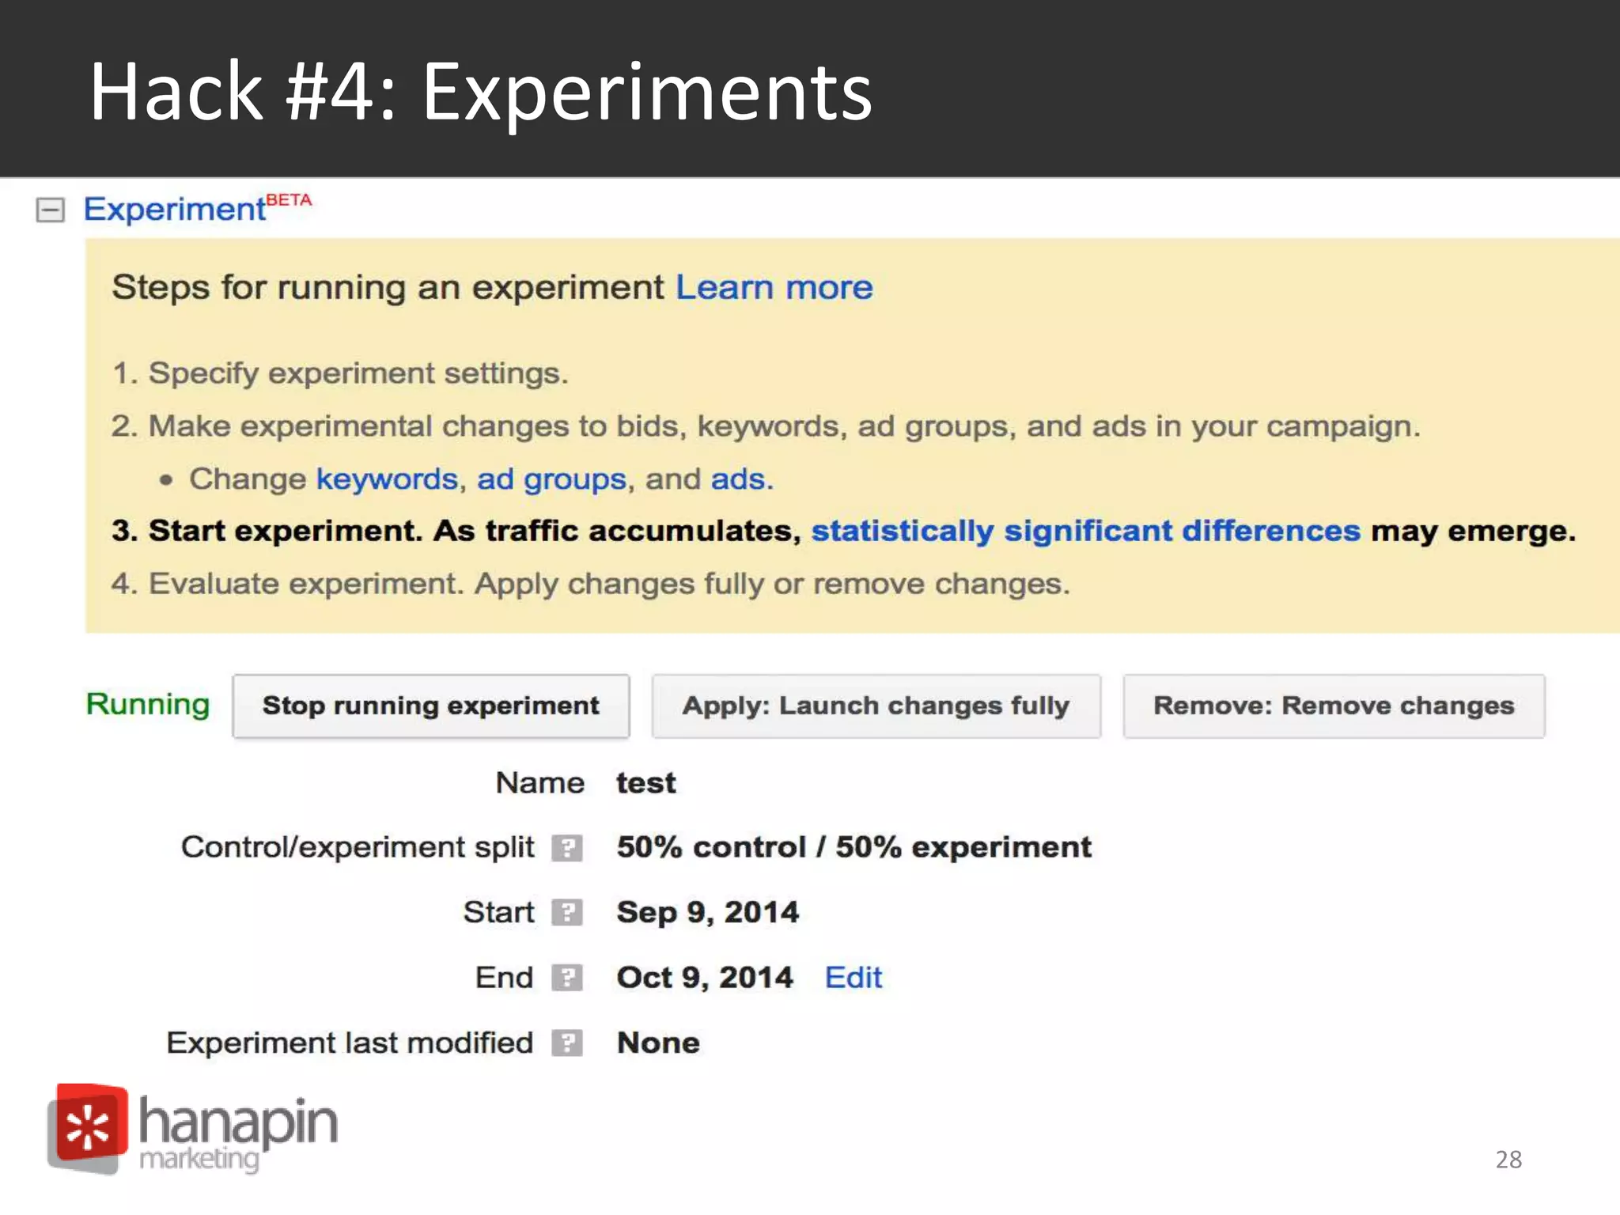
Task: Follow the ad groups link
Action: pos(551,479)
